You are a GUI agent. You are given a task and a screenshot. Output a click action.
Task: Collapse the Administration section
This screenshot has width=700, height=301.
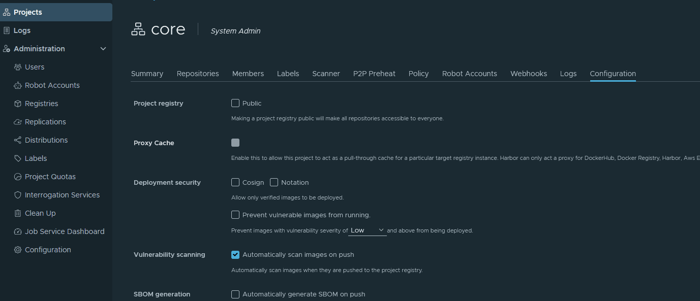click(x=103, y=48)
